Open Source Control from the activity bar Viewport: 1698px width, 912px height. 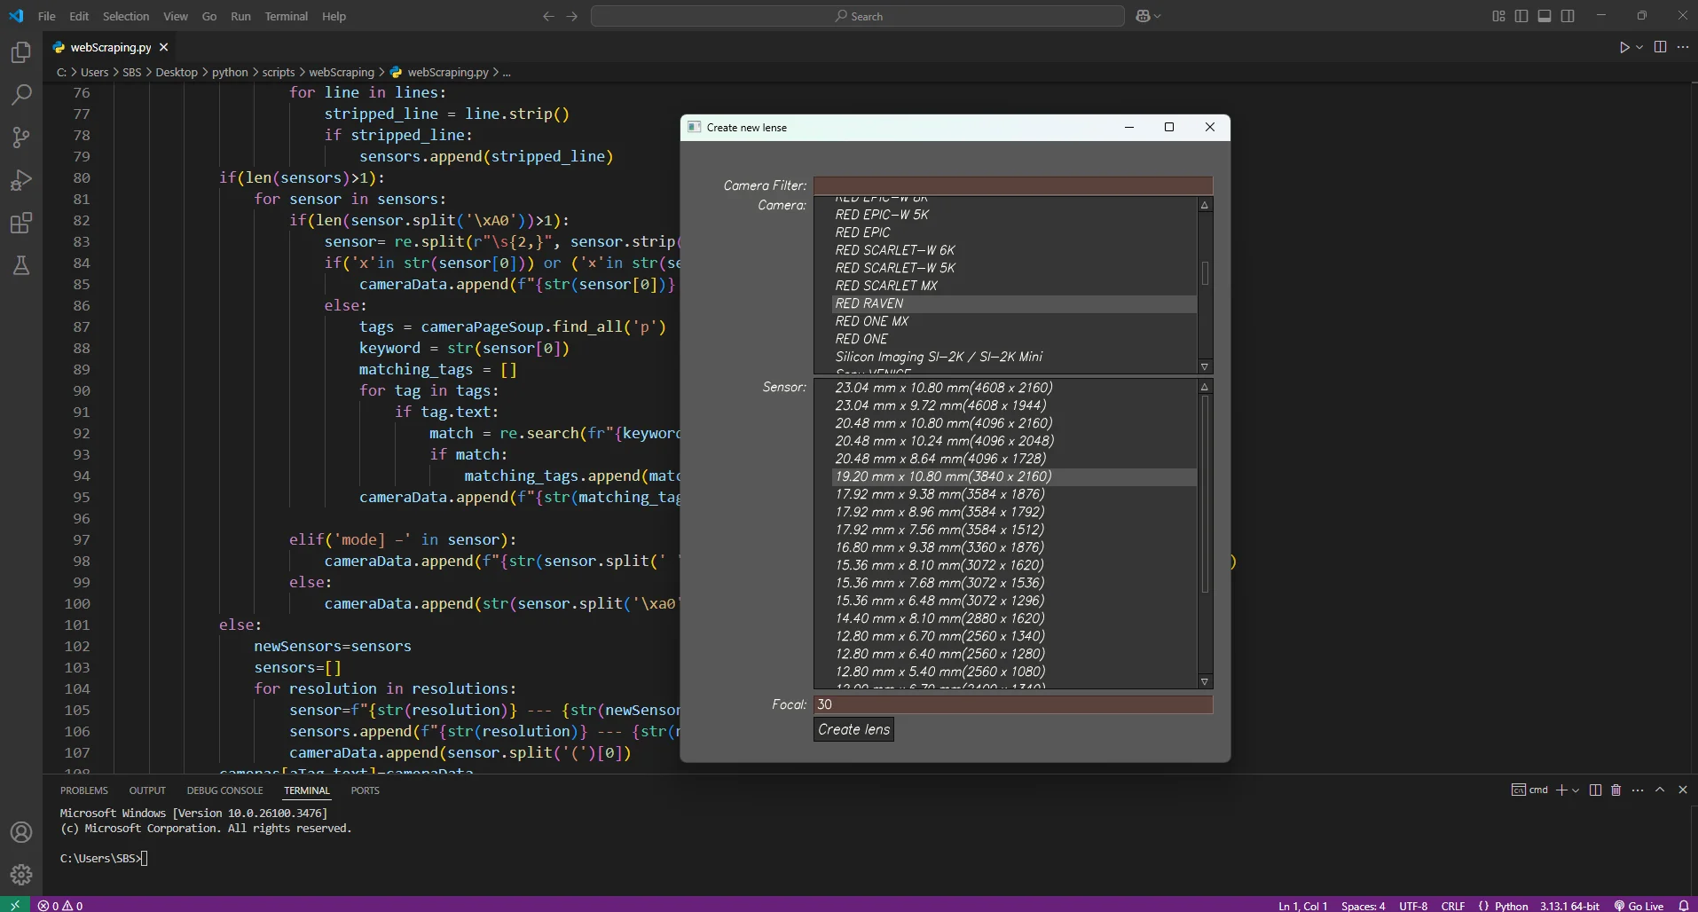click(x=20, y=138)
